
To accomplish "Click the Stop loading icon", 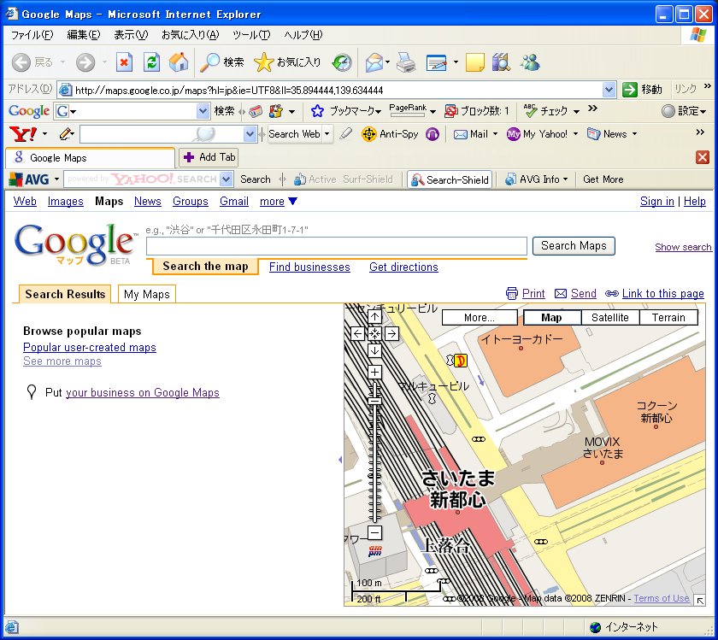I will 125,62.
